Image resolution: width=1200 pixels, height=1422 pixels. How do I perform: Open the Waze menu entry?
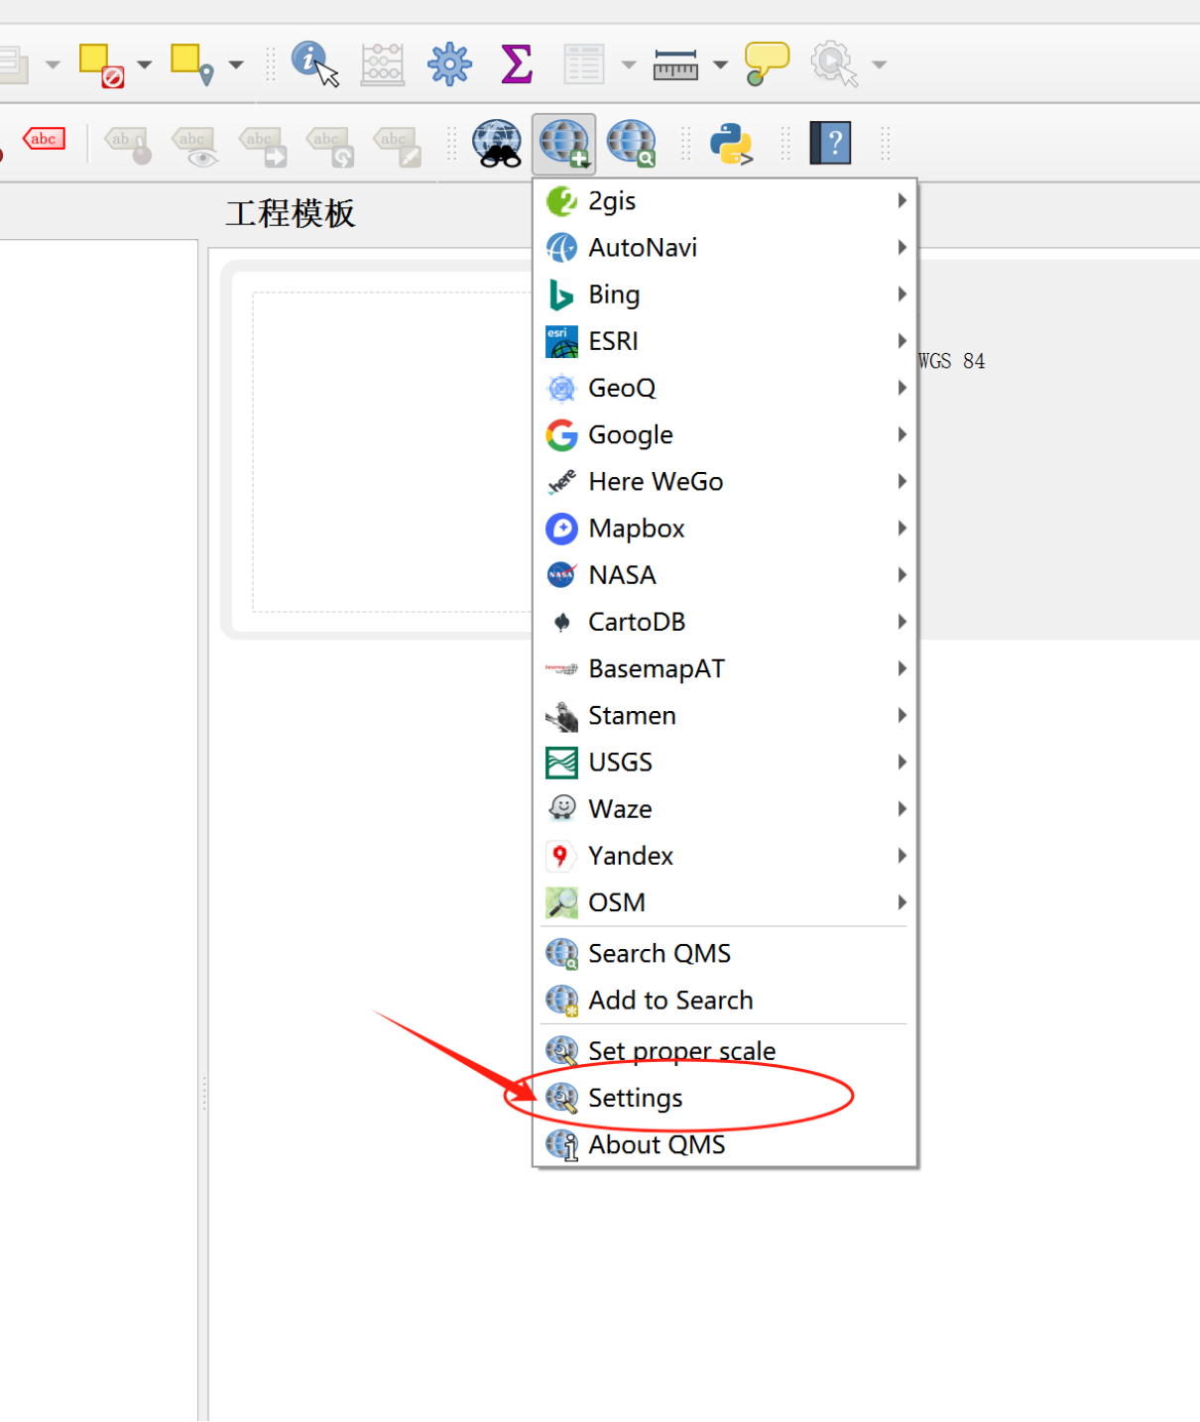pos(725,809)
